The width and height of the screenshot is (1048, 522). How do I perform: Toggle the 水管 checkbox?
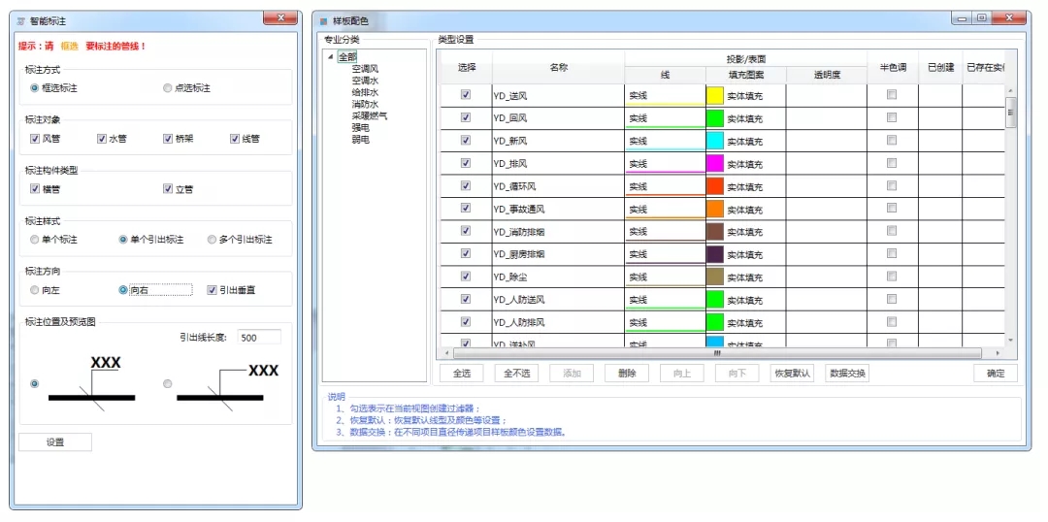(102, 139)
